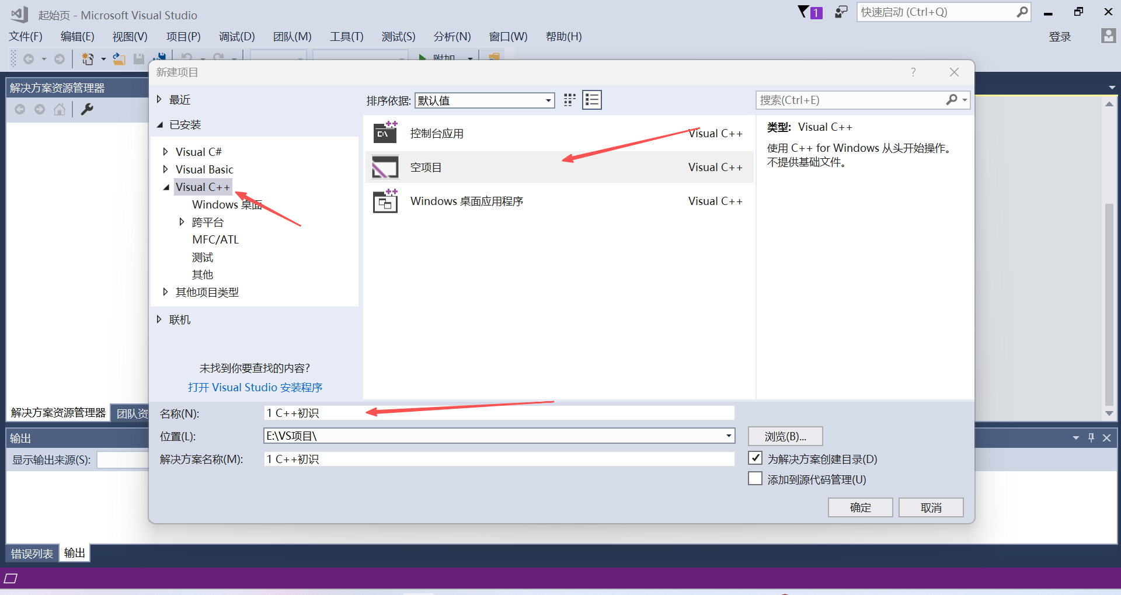The height and width of the screenshot is (595, 1121).
Task: Click the help question mark in dialog
Action: [913, 72]
